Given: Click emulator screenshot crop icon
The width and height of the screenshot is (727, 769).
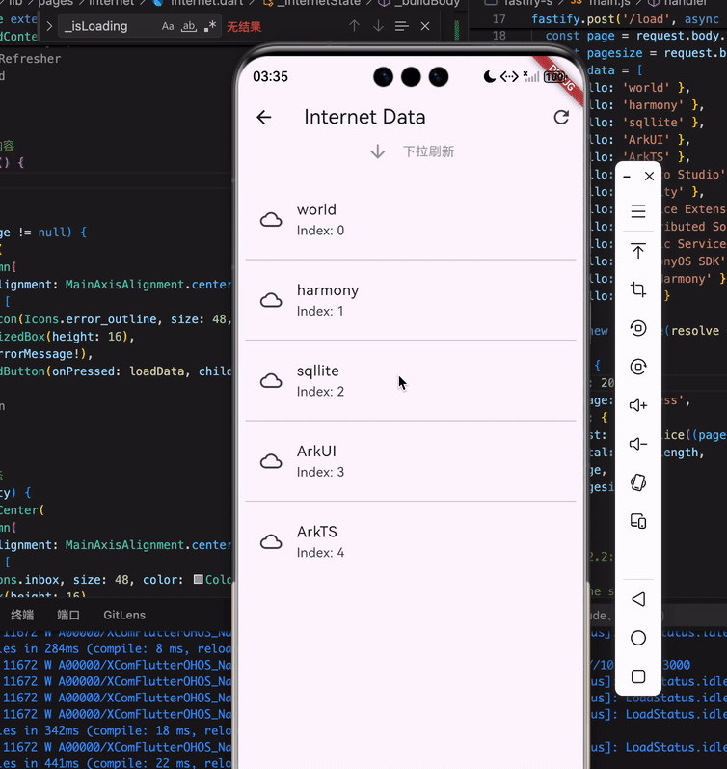Looking at the screenshot, I should [x=638, y=289].
